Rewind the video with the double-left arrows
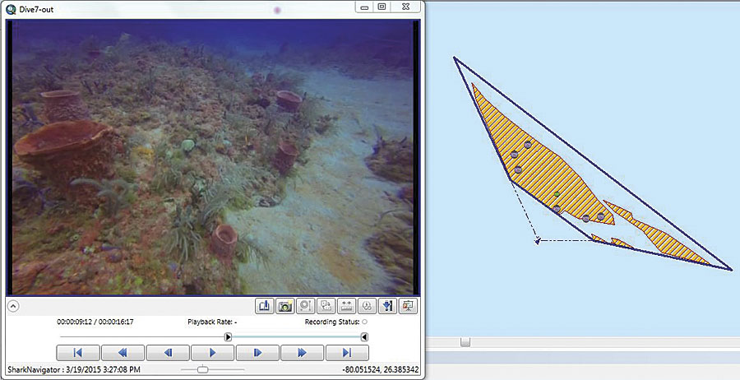This screenshot has width=740, height=380. [123, 353]
